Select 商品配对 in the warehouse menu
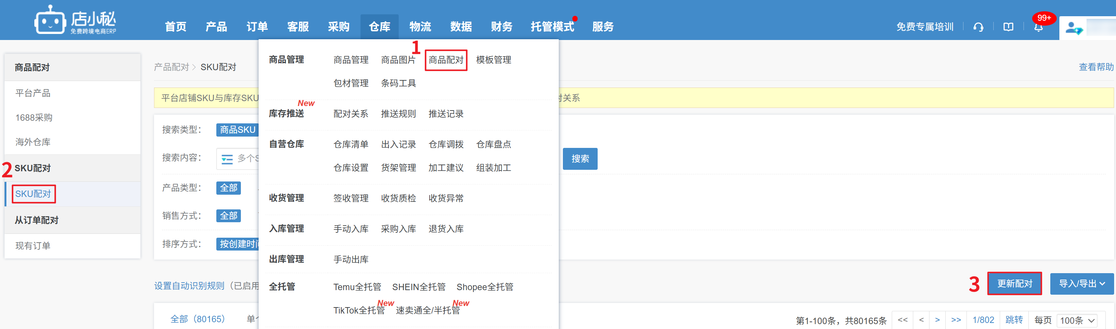Screen dimensions: 1116x329 pyautogui.click(x=446, y=60)
